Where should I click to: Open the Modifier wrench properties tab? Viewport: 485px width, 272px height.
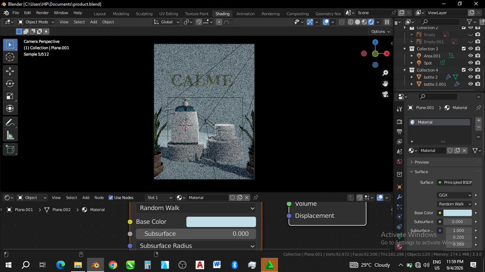click(x=399, y=197)
